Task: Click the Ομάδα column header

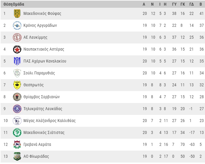Action: pos(18,4)
